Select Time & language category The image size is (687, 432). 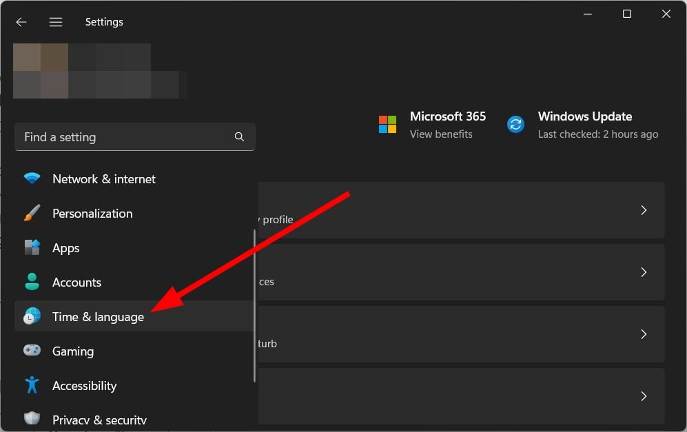(134, 316)
